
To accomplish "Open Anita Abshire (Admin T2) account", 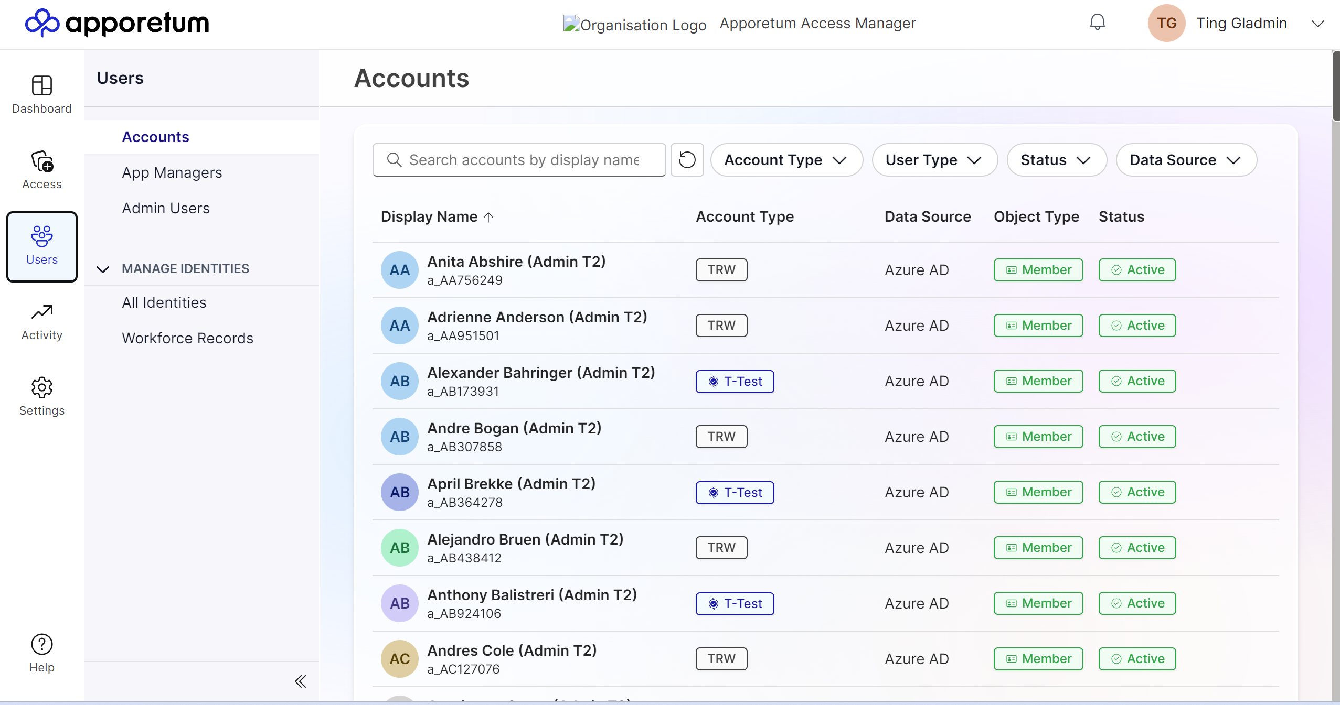I will pyautogui.click(x=516, y=262).
